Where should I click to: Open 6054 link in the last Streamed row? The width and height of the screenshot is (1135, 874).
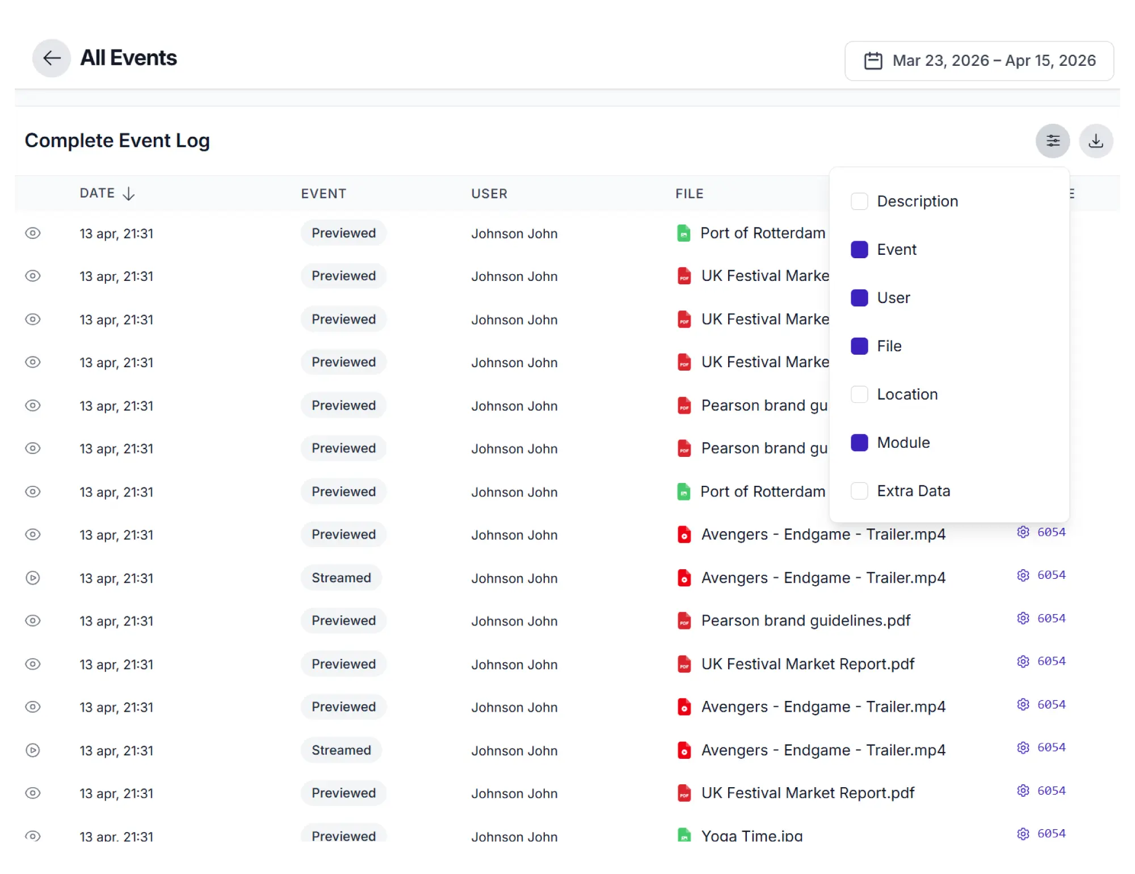click(x=1052, y=747)
